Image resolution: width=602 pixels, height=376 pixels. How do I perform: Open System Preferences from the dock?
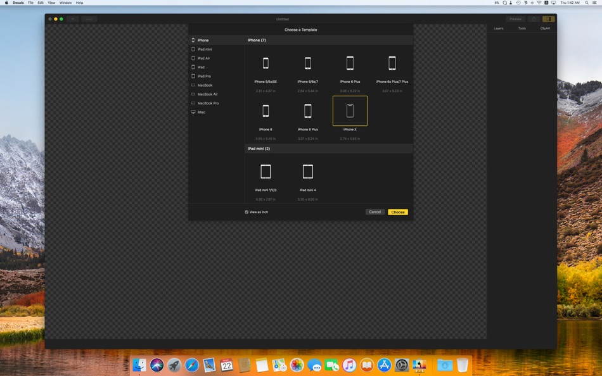(402, 365)
